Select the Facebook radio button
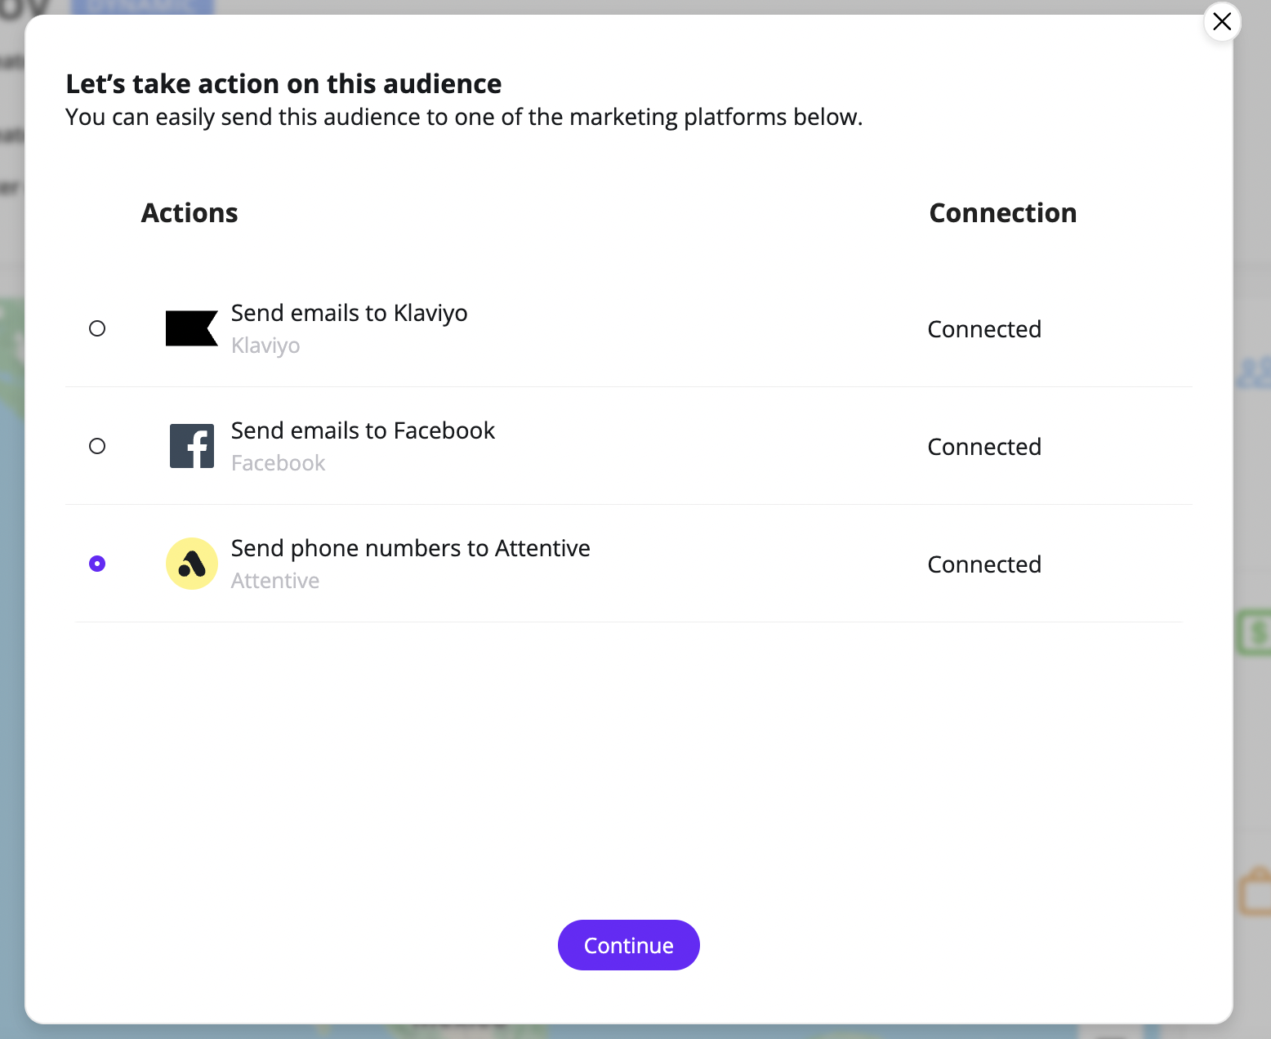The width and height of the screenshot is (1271, 1039). (97, 446)
